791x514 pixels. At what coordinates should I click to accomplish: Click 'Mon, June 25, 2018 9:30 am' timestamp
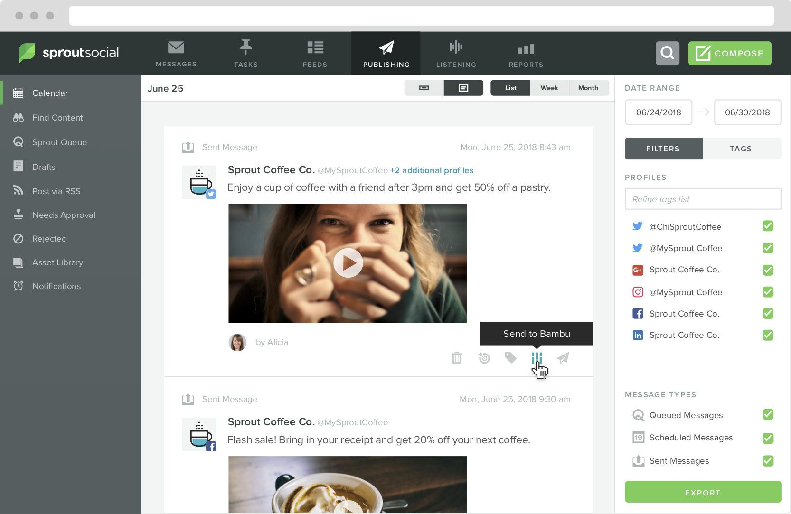515,399
